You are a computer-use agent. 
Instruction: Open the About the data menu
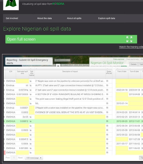point(44,18)
